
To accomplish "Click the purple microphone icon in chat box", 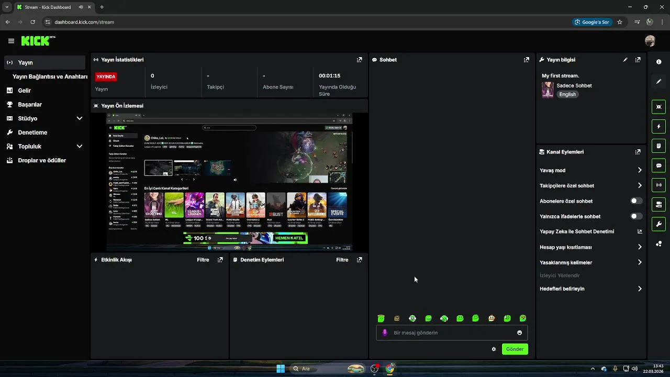I will pos(385,332).
